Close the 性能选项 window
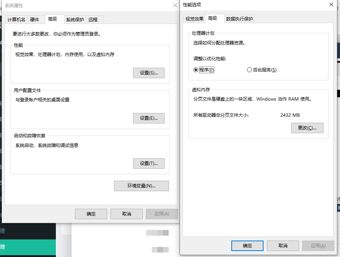340x257 pixels. point(331,4)
